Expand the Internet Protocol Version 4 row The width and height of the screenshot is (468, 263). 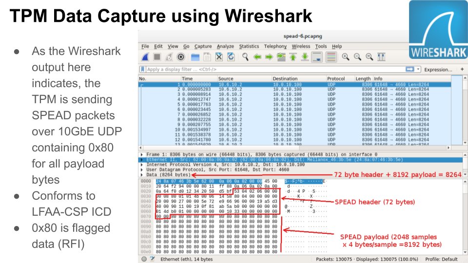point(142,165)
